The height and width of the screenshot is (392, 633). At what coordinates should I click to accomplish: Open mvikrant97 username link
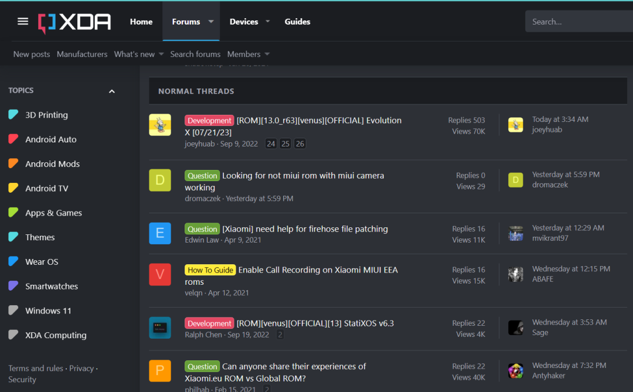tap(550, 238)
